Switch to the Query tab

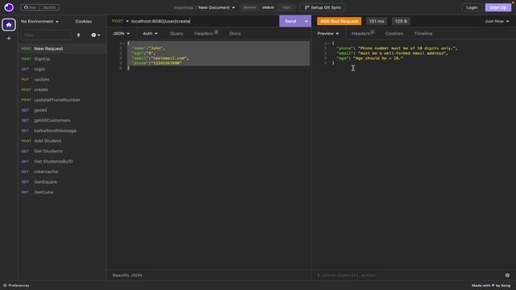point(177,34)
